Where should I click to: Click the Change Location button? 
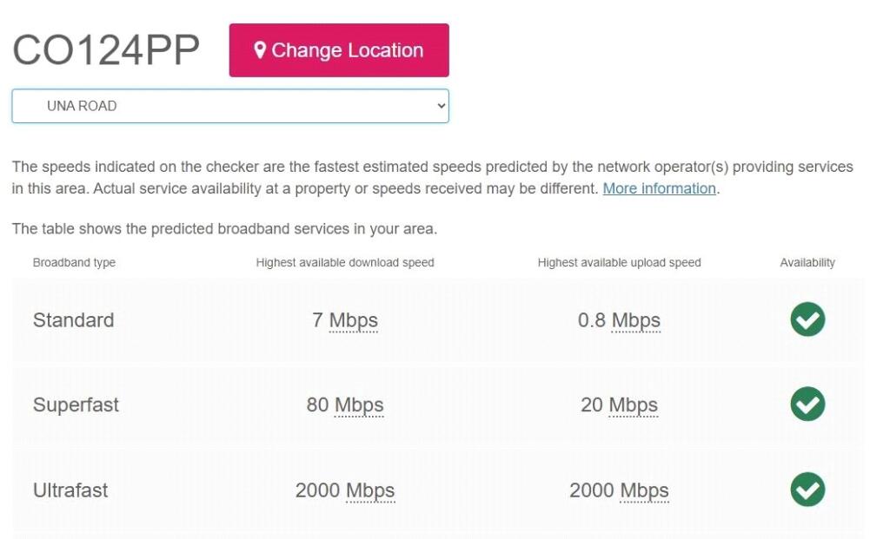[x=338, y=49]
